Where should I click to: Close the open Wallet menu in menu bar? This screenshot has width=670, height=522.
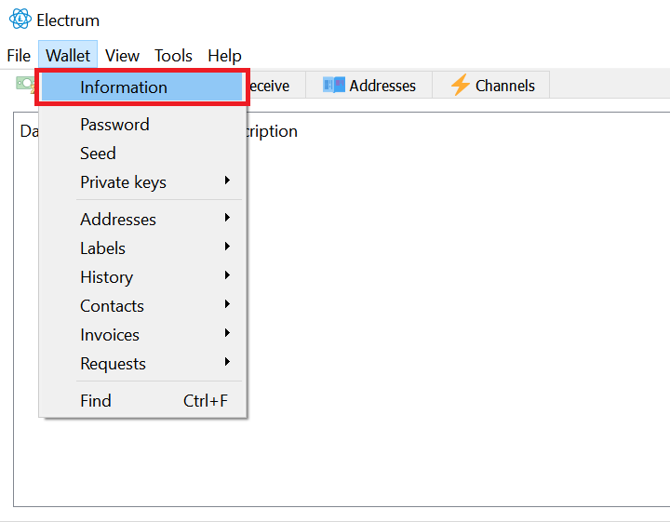(x=68, y=56)
